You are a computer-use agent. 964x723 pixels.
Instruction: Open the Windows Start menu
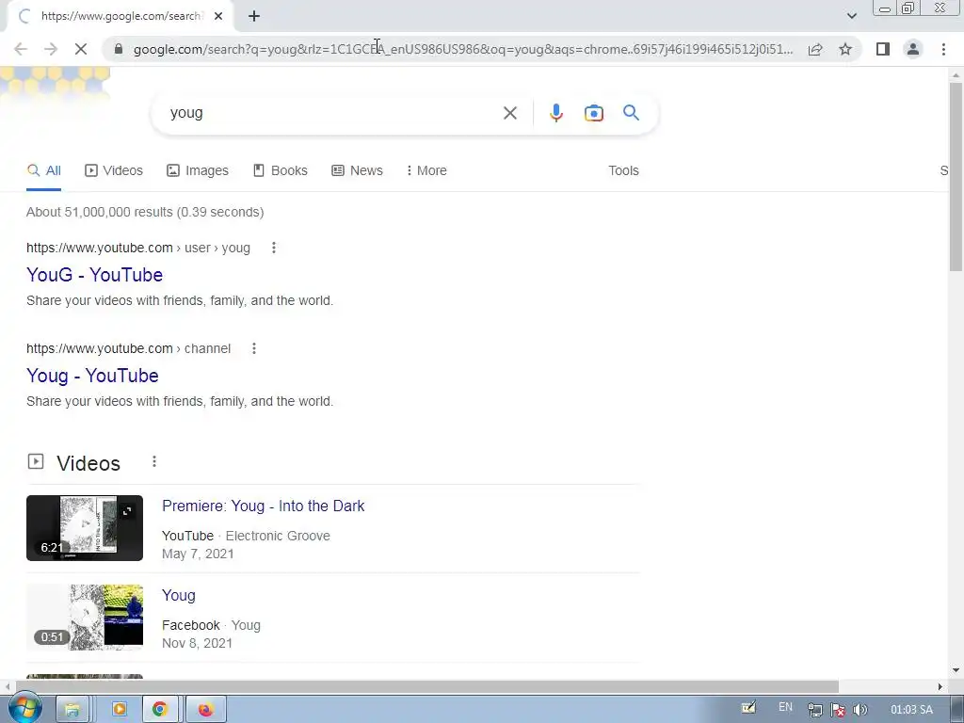point(24,709)
